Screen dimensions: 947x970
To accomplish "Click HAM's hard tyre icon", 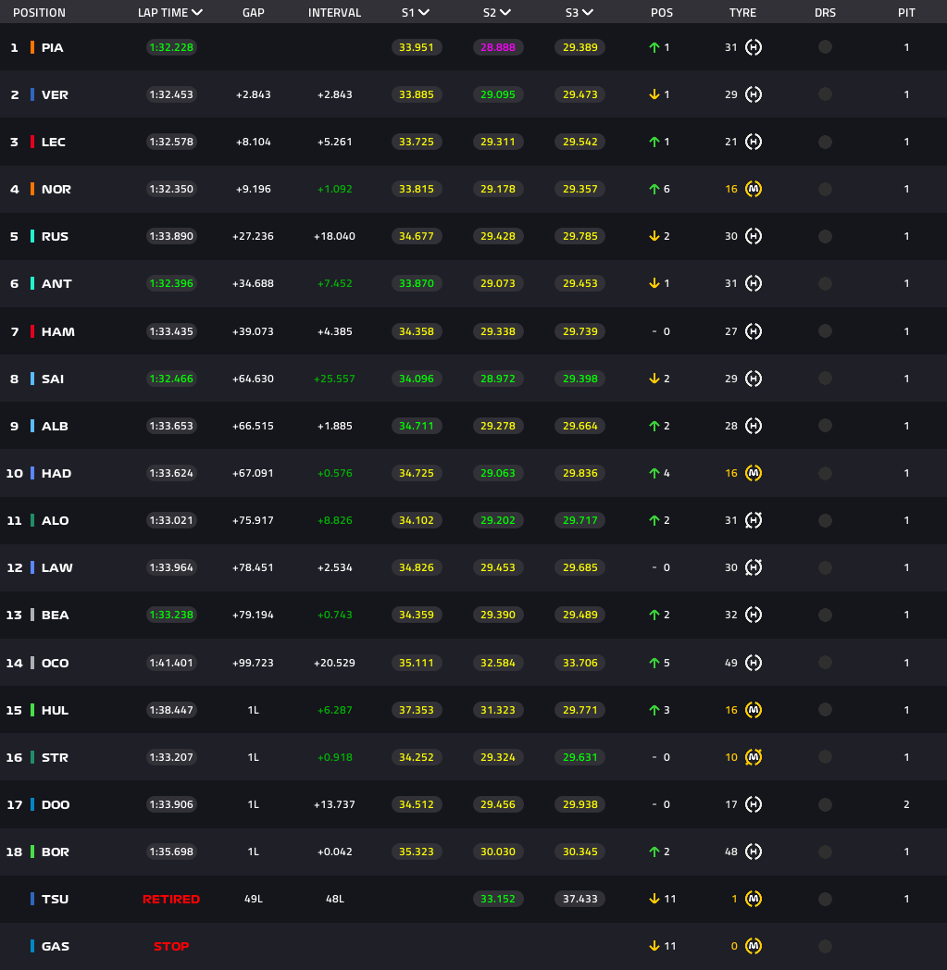I will (753, 331).
